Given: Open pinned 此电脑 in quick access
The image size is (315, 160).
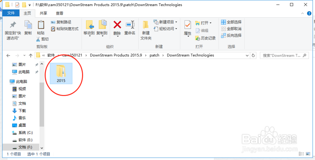Looking at the screenshot, I should tap(21, 72).
